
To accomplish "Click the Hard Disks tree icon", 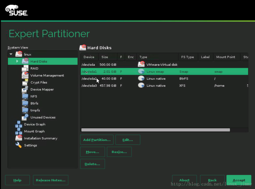I will pos(25,61).
